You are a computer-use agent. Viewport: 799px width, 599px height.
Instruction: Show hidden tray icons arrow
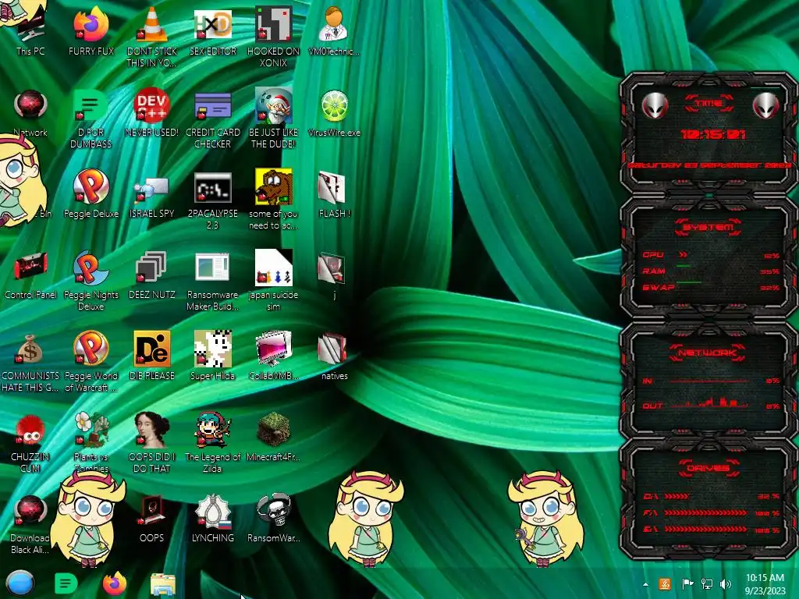point(645,584)
